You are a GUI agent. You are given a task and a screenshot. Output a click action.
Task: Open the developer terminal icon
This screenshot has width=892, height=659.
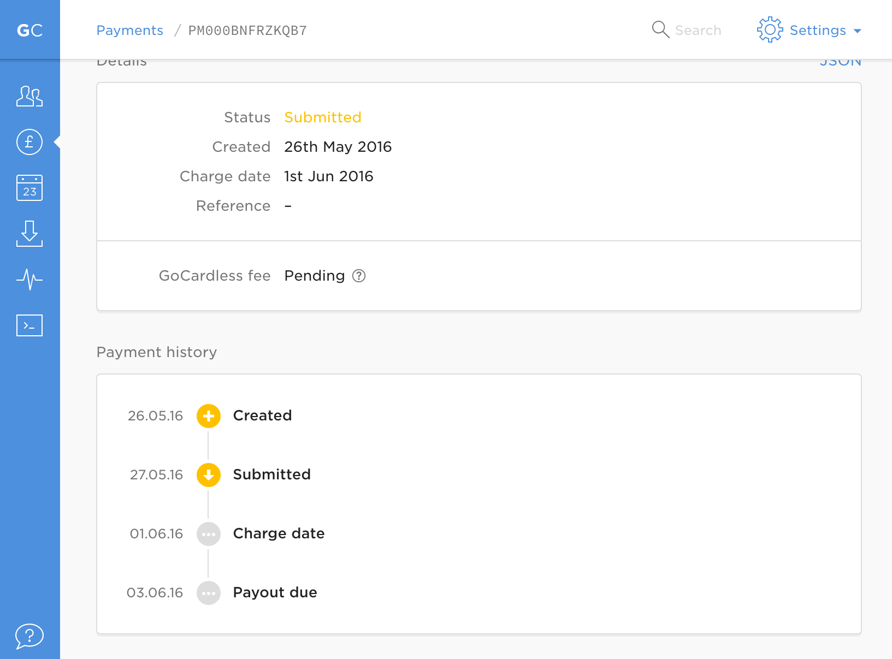point(29,325)
